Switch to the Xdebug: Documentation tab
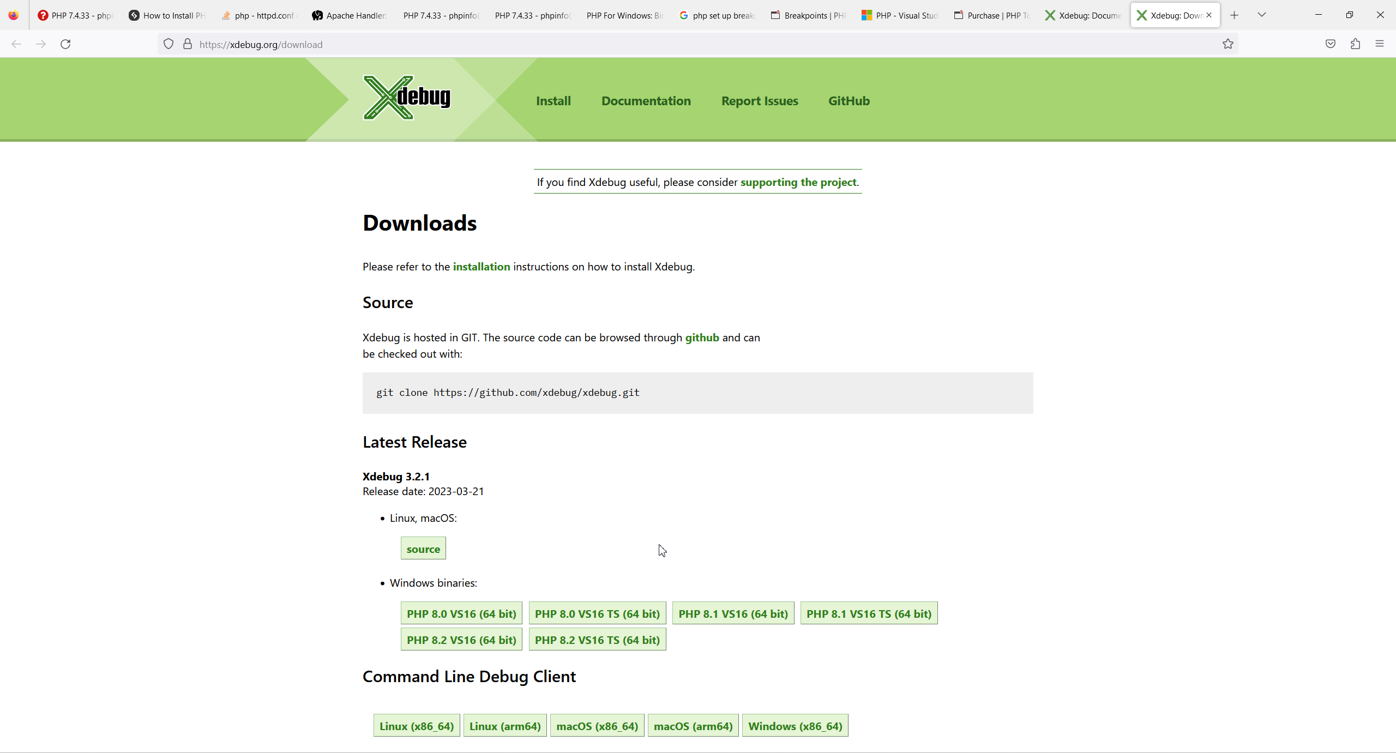Screen dimensions: 1396x753 pos(1083,15)
